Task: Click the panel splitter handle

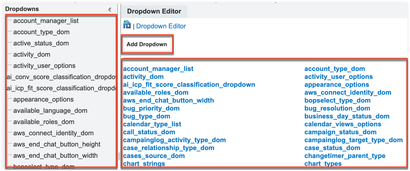Action: point(119,156)
